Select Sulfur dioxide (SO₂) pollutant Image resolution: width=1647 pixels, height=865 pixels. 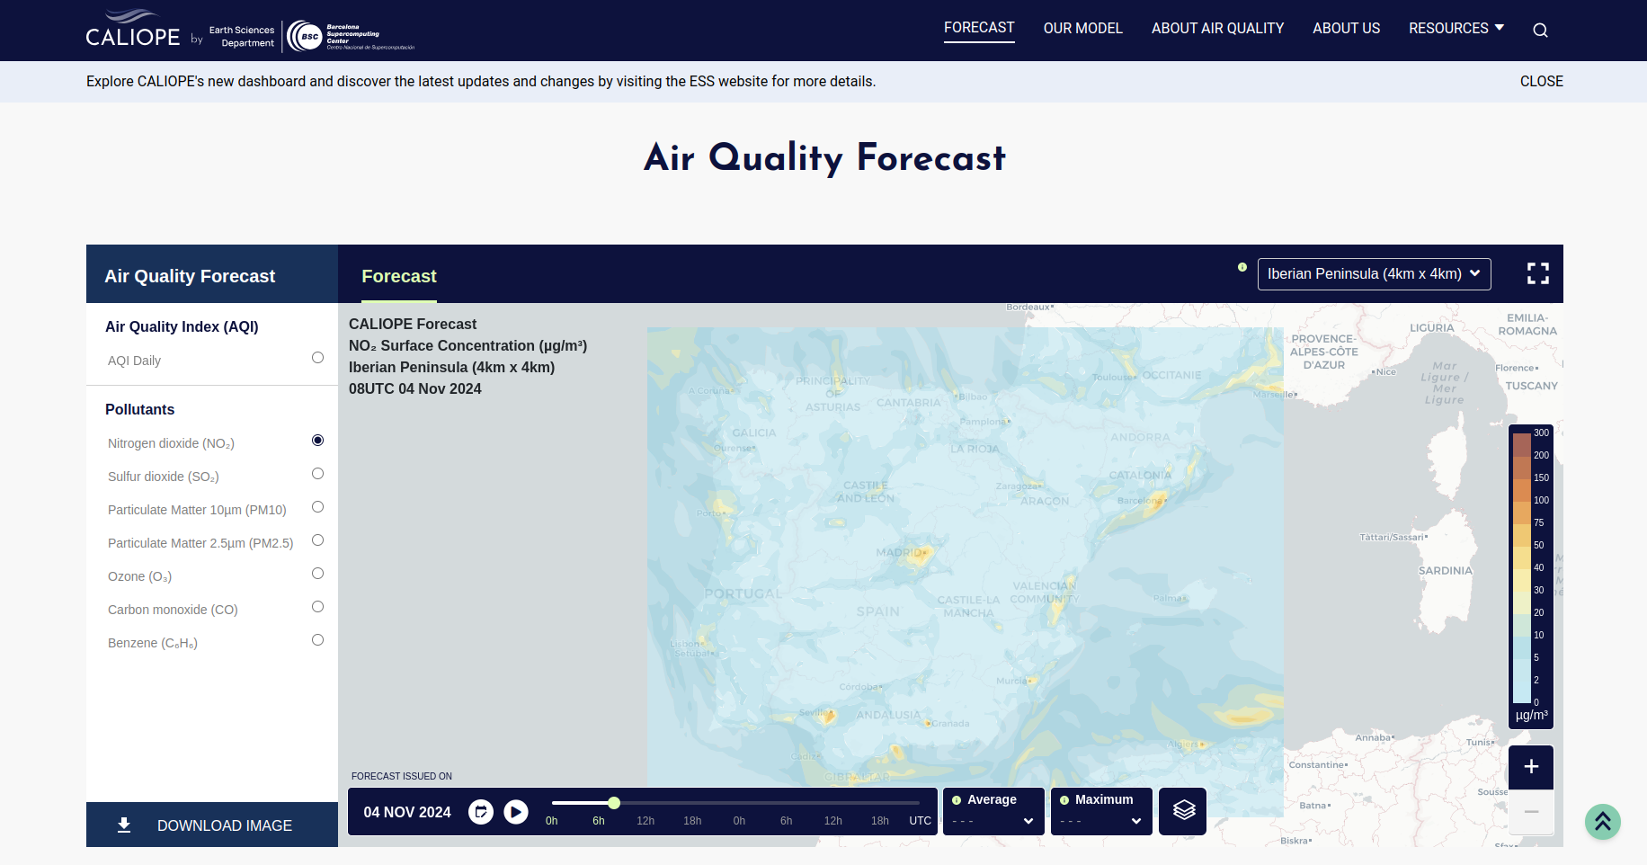[x=317, y=474]
